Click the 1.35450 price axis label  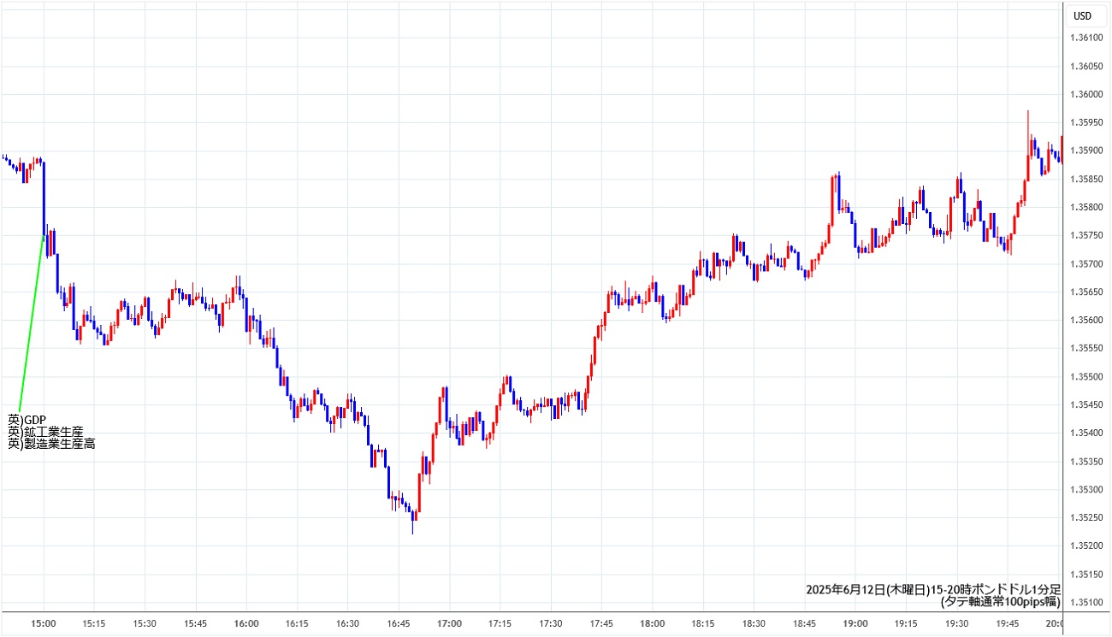point(1088,404)
